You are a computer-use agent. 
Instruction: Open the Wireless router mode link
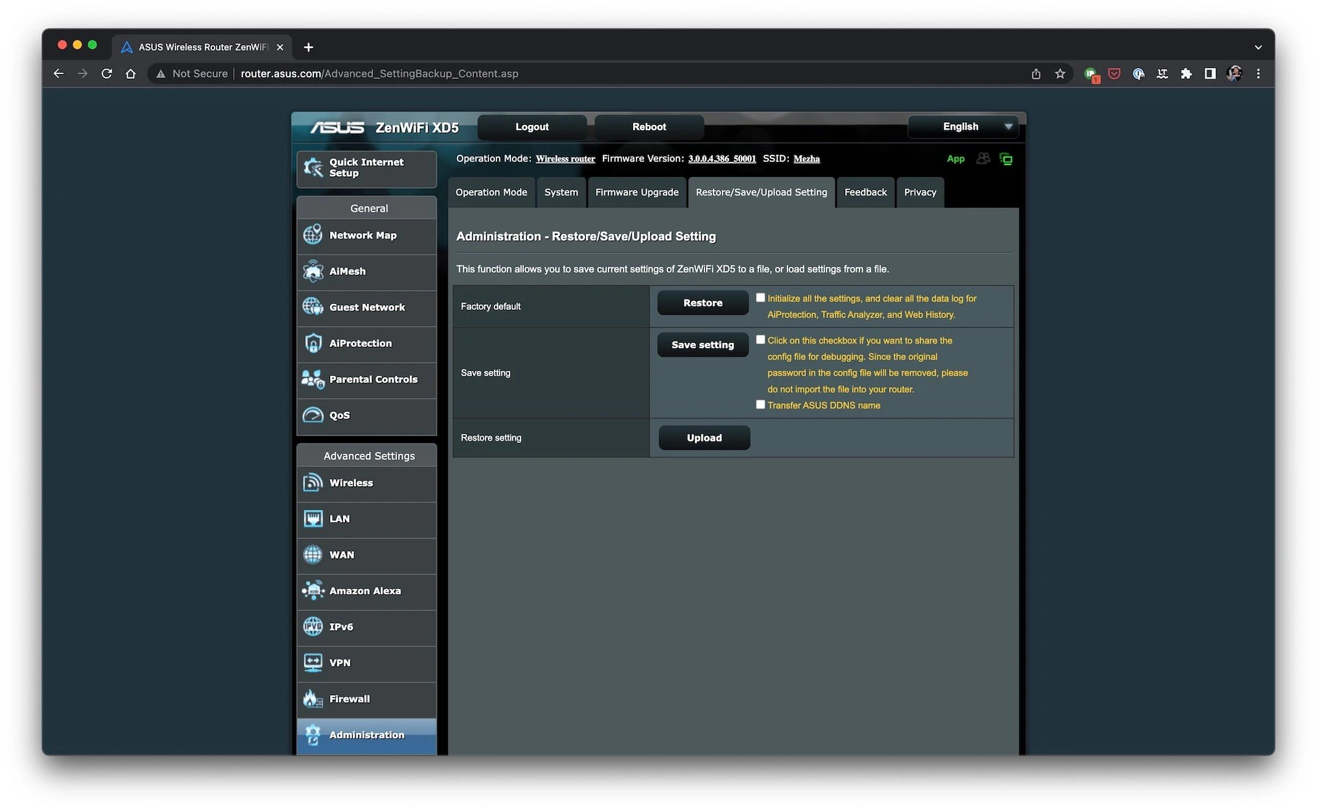(565, 159)
